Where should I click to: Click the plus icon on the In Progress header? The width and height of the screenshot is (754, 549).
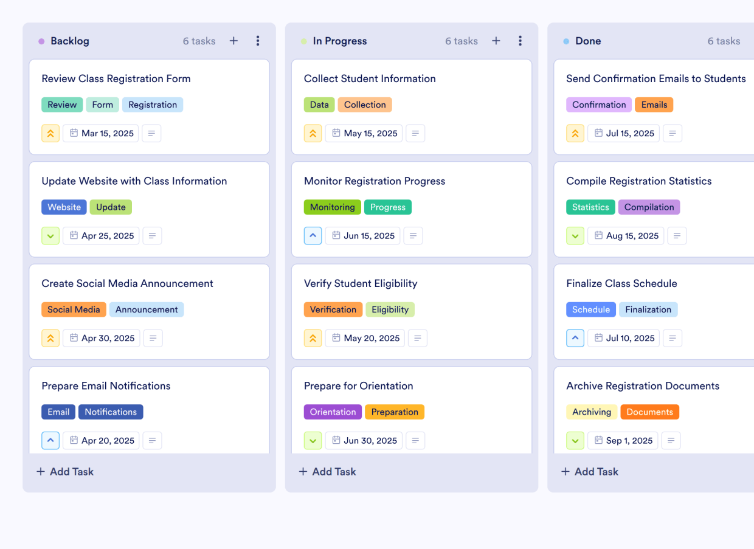[x=496, y=41]
